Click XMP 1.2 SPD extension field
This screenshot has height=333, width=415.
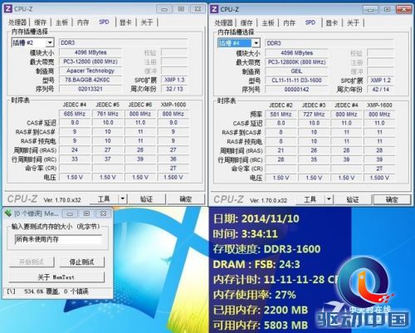pyautogui.click(x=380, y=81)
